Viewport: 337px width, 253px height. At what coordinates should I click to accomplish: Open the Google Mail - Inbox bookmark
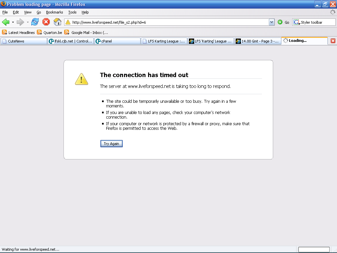tap(86, 33)
